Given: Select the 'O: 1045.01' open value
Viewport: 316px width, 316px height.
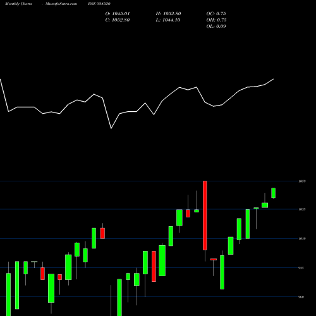Looking at the screenshot, I should [118, 14].
